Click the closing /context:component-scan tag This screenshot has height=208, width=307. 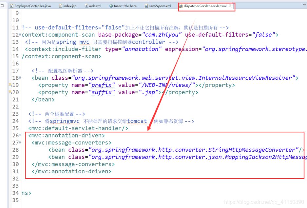point(62,56)
